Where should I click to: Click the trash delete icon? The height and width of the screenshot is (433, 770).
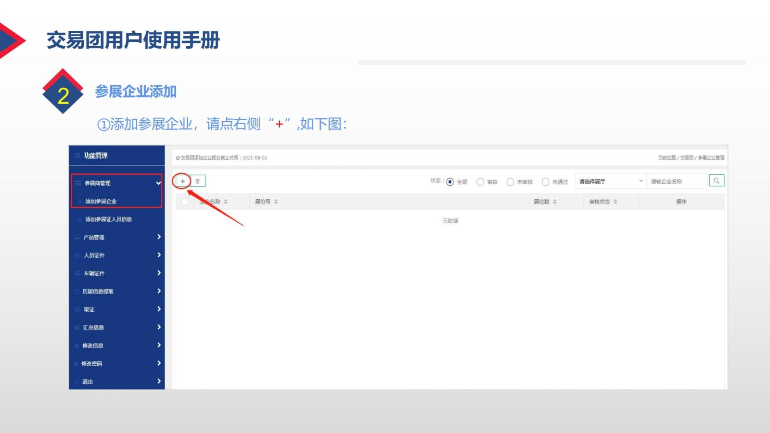[198, 181]
